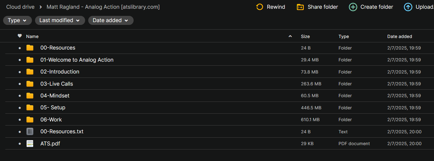
Task: Click the Rewind circular arrow icon
Action: coord(259,7)
